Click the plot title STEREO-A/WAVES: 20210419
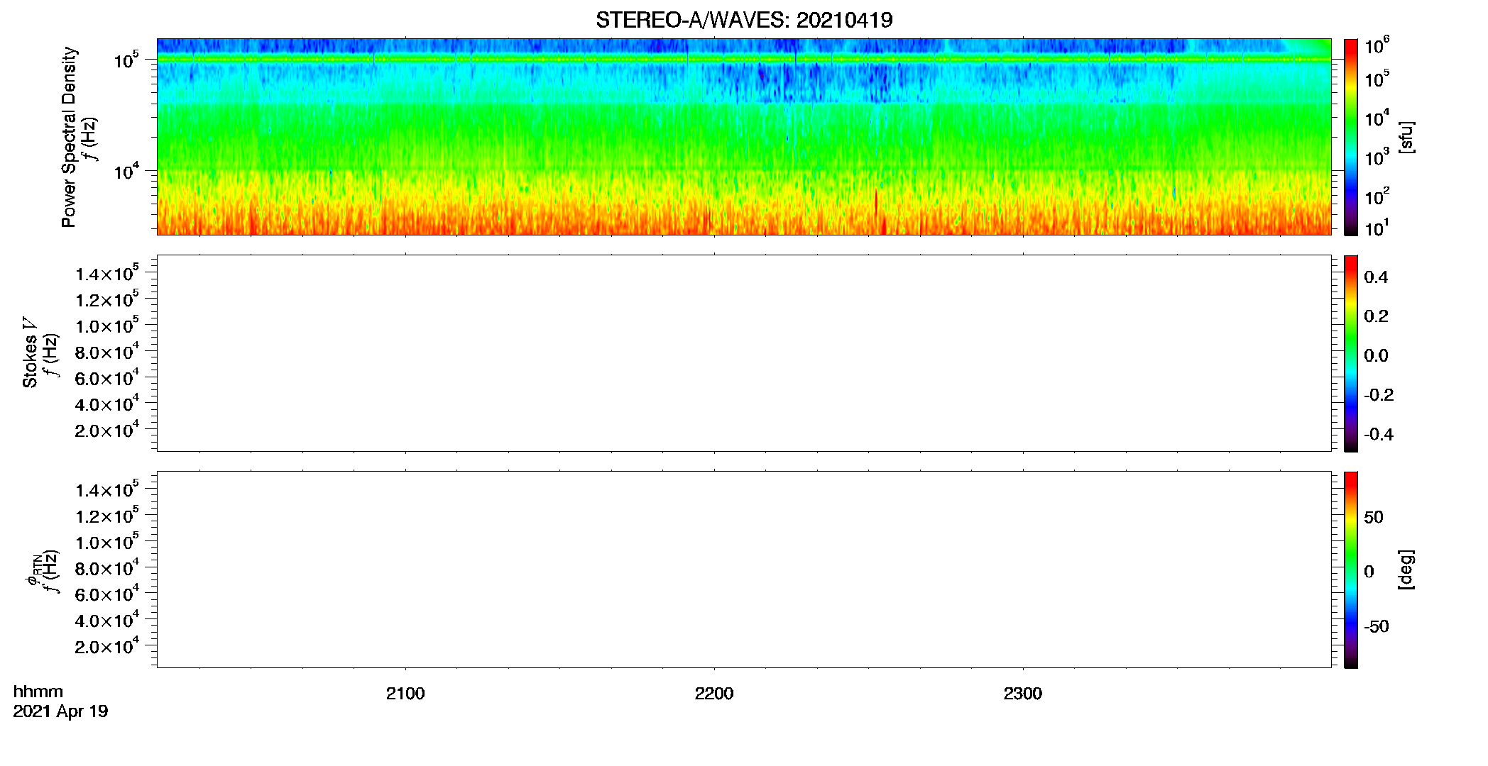The width and height of the screenshot is (1488, 766). coord(744,20)
